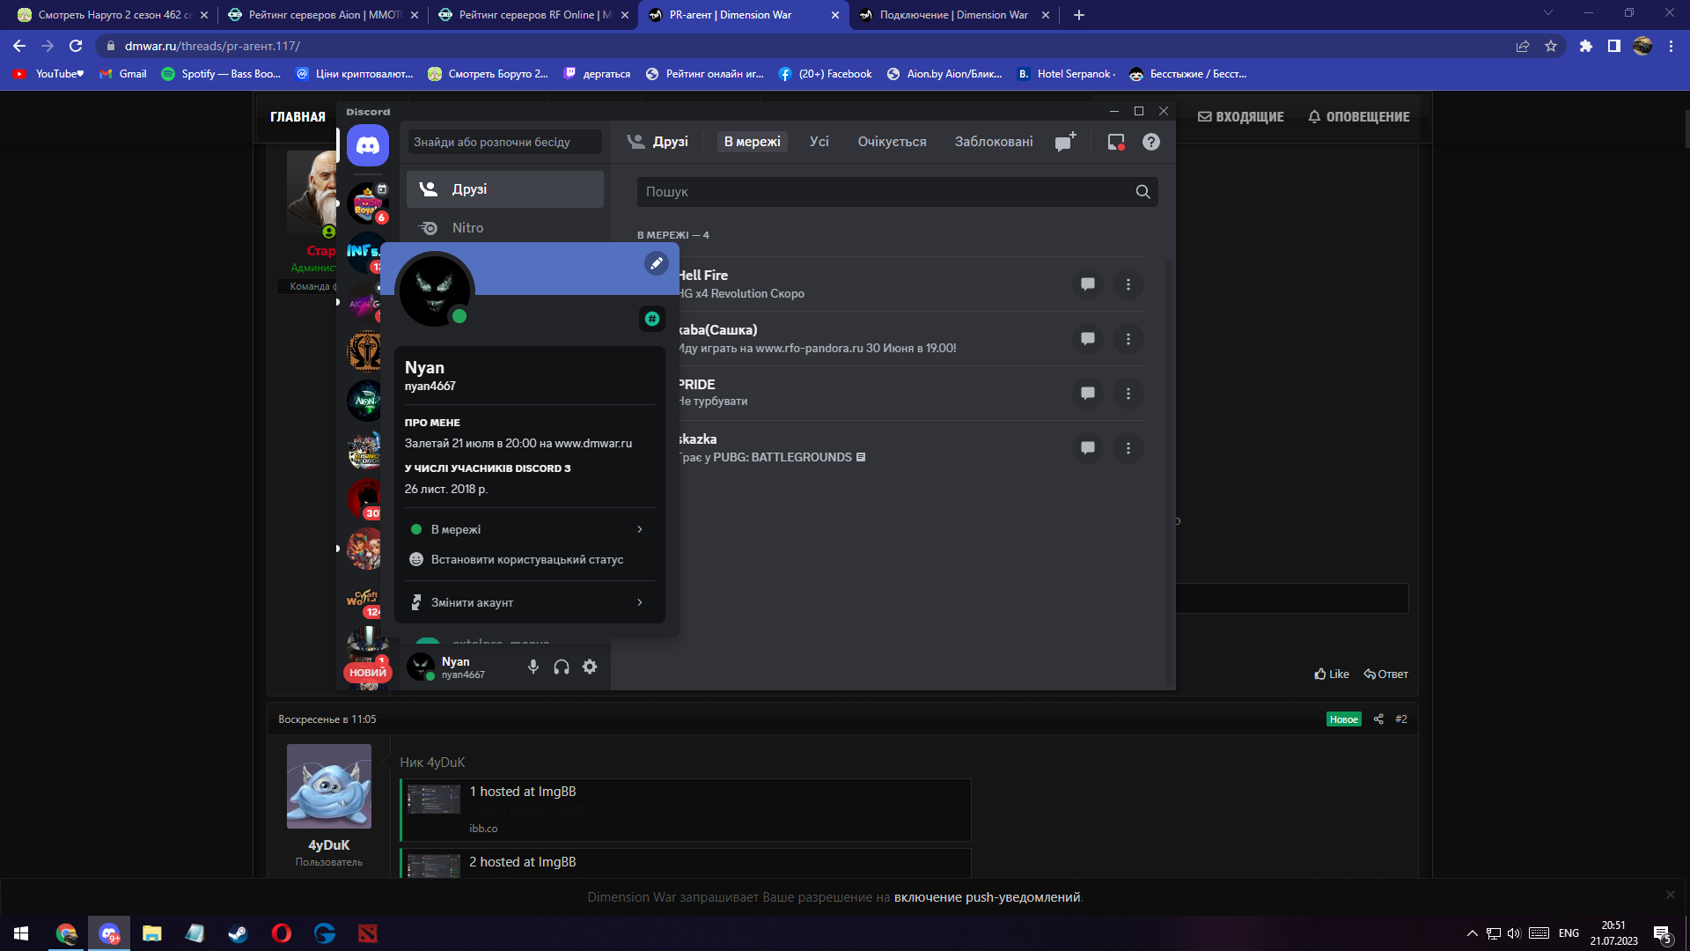Switch to the Усі friends tab
1690x951 pixels.
tap(819, 142)
